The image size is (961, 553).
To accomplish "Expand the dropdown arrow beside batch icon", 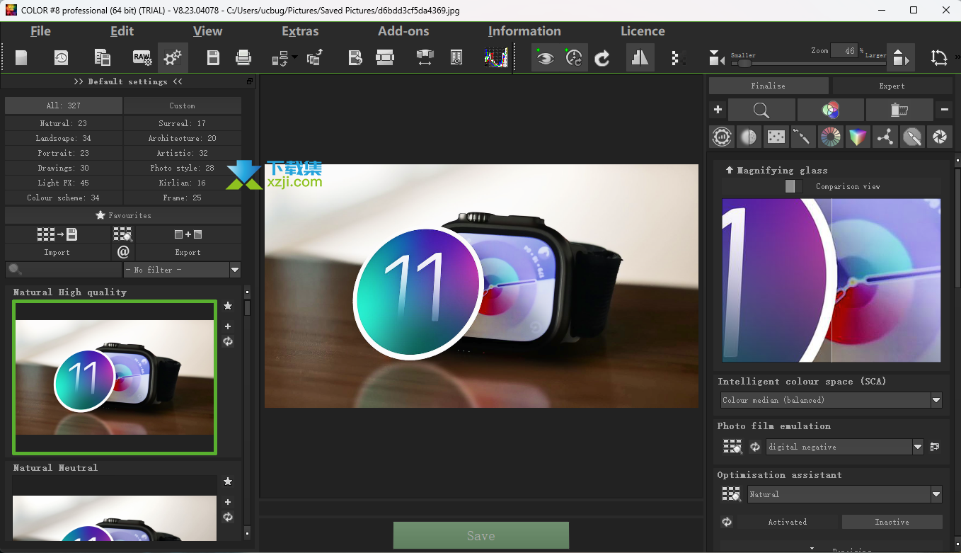I will 295,58.
